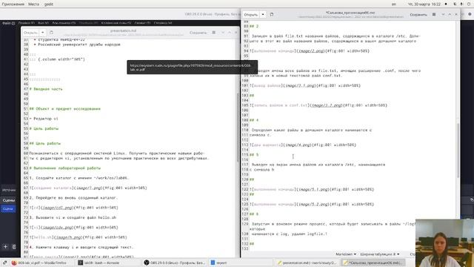This screenshot has width=474, height=267.
Task: Click heading 'Выполнение лабораторной работы' in left editor
Action: click(65, 168)
